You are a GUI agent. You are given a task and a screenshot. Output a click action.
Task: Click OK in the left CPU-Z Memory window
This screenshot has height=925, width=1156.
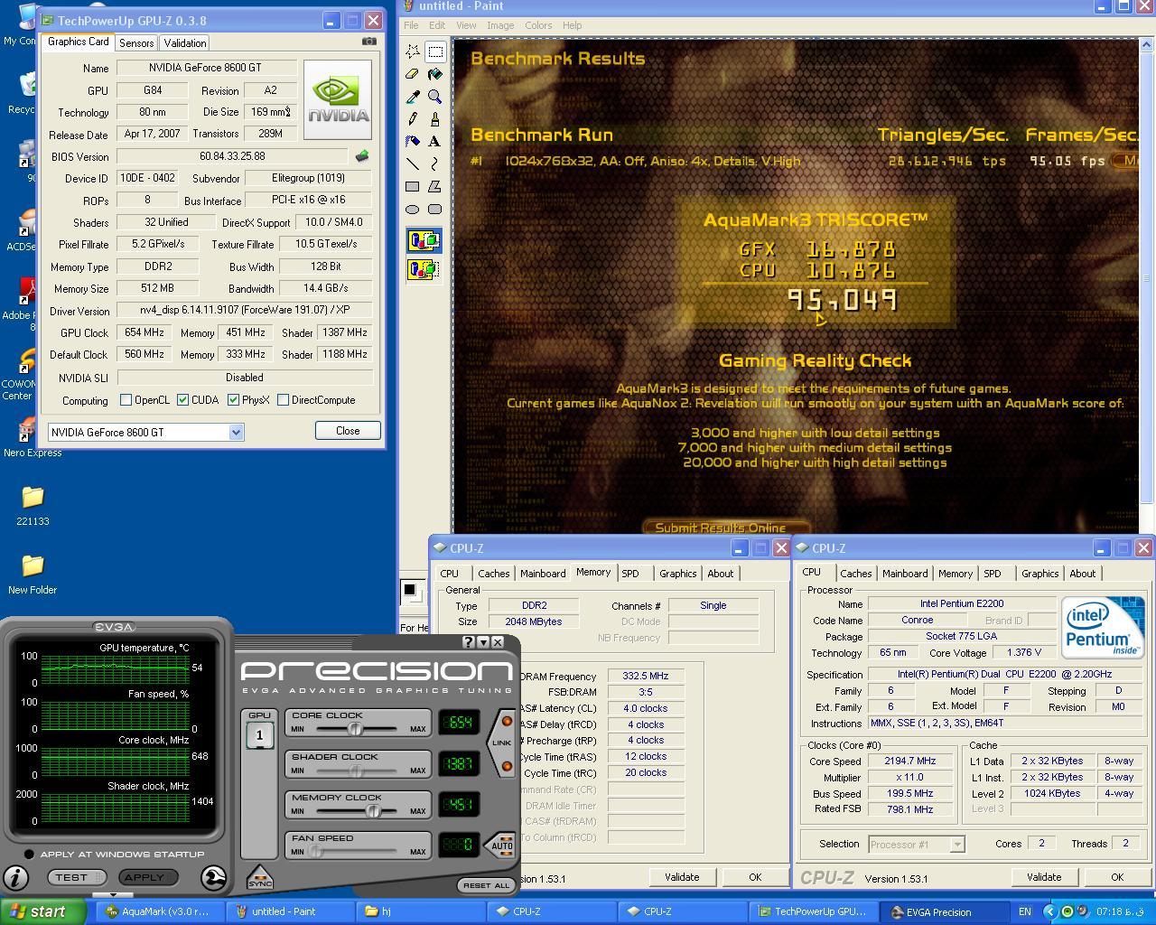tap(755, 877)
